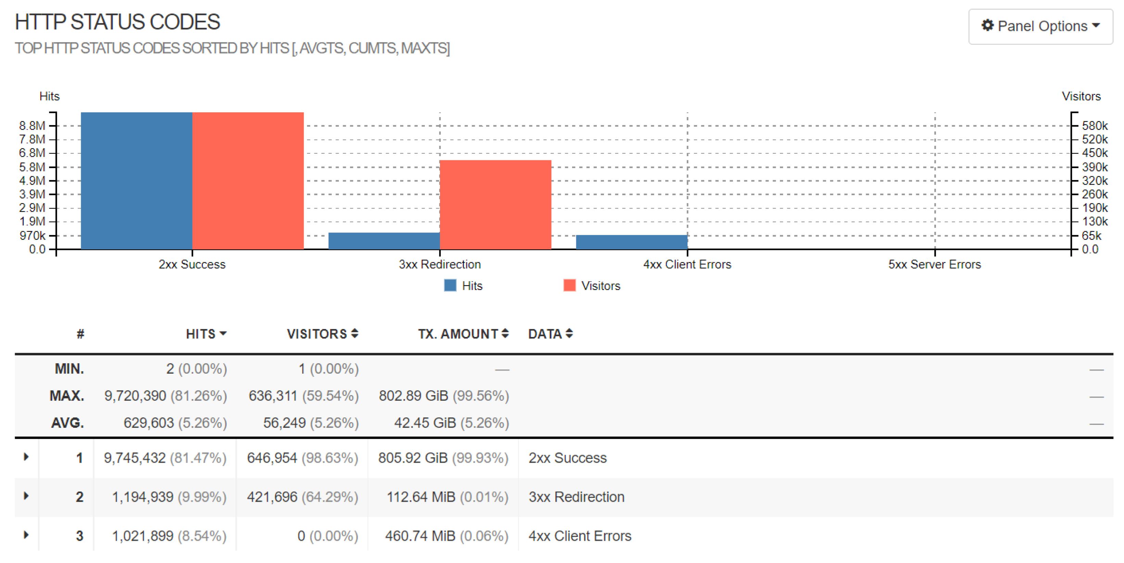1124x563 pixels.
Task: Click the VISITORS column sort arrows
Action: click(355, 334)
